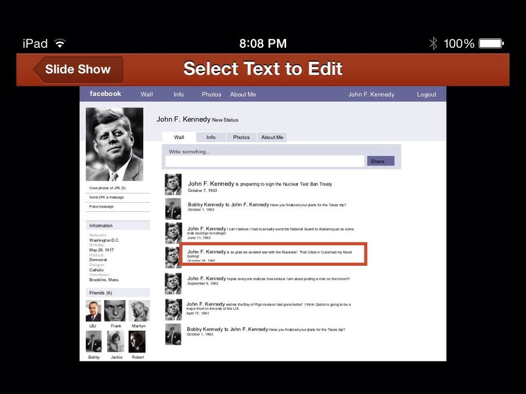
Task: Select the Nuclear Test Ban Treaty post
Action: point(260,184)
